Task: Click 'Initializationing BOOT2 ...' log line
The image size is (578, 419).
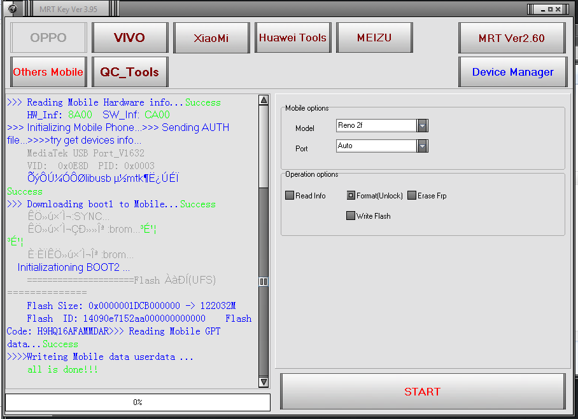Action: coord(73,267)
